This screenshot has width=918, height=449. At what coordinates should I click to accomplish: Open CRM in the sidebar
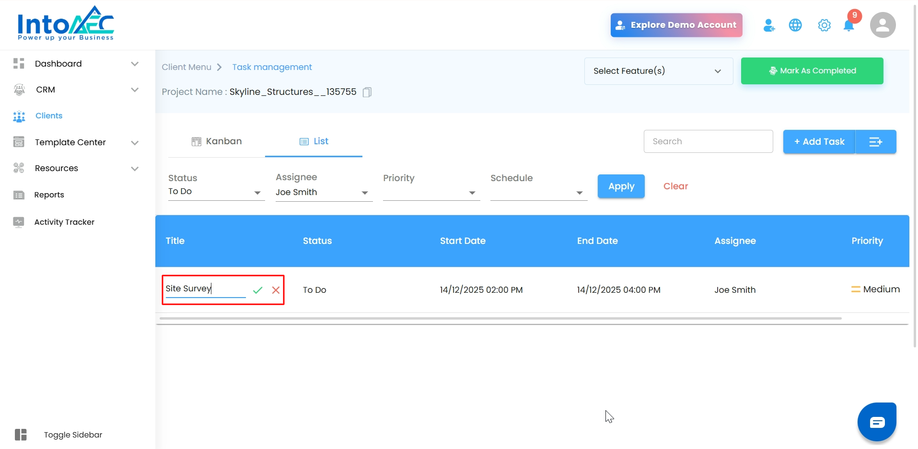(x=46, y=90)
